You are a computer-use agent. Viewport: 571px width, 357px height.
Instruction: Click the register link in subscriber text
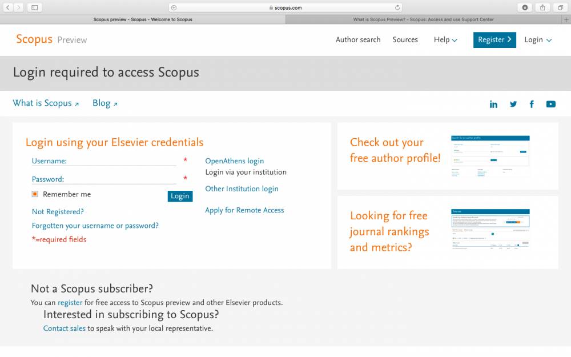click(70, 303)
